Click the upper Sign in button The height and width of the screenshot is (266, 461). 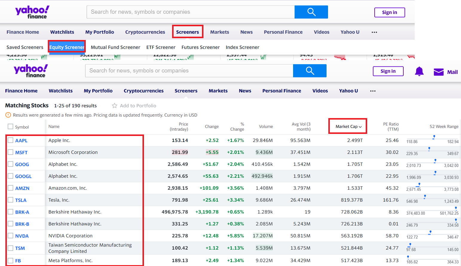click(x=390, y=12)
